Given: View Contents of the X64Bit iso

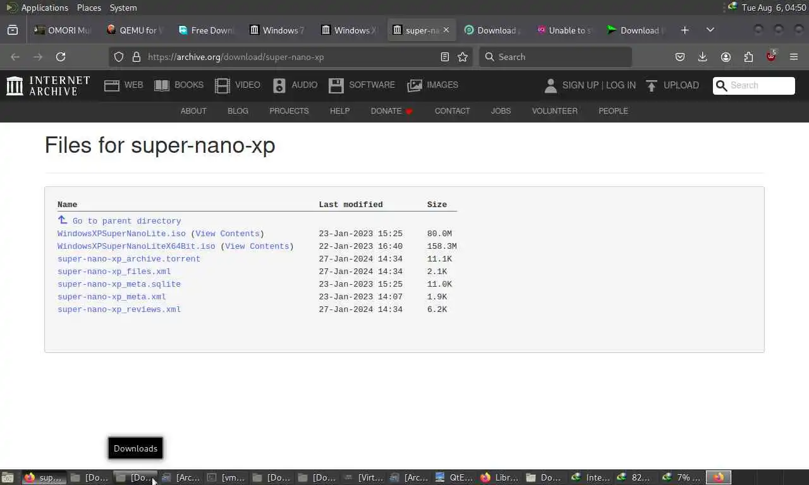Looking at the screenshot, I should [x=257, y=246].
